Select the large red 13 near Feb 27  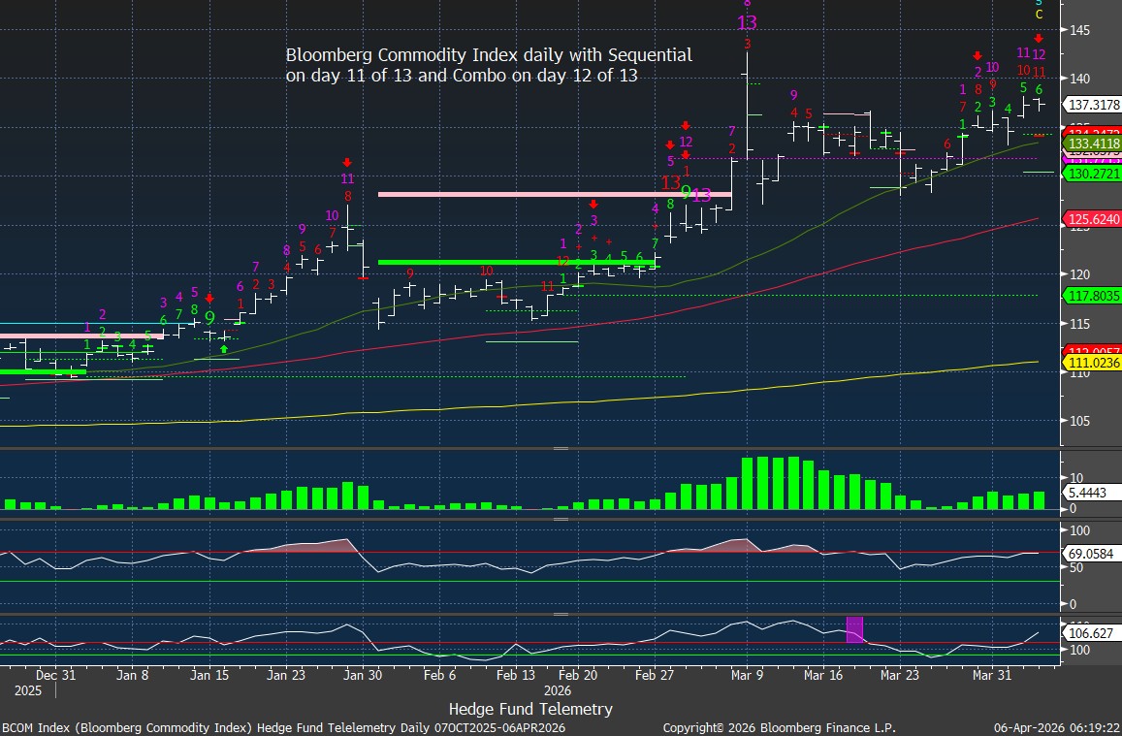[x=670, y=182]
